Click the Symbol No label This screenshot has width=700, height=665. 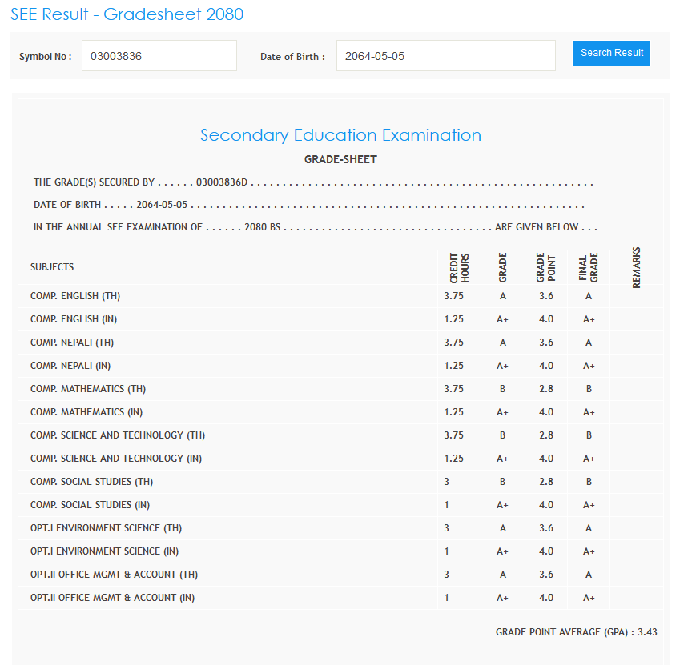(x=46, y=57)
